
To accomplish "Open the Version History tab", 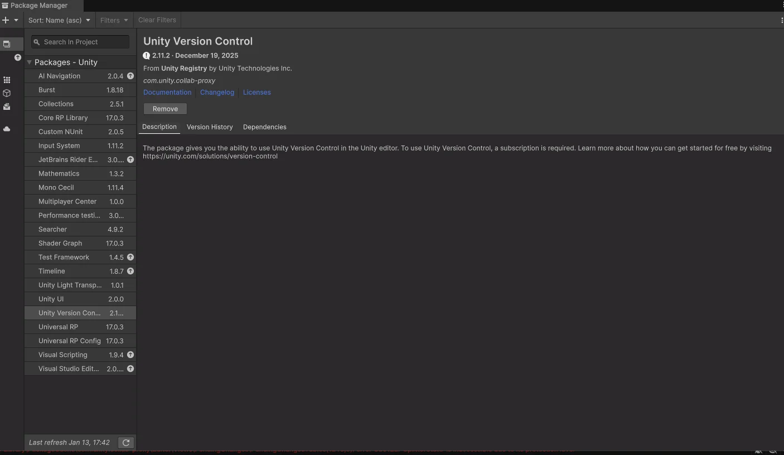I will [210, 127].
